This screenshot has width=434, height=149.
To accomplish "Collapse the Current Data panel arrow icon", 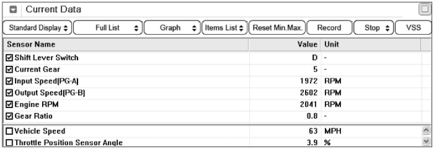I will (x=13, y=10).
